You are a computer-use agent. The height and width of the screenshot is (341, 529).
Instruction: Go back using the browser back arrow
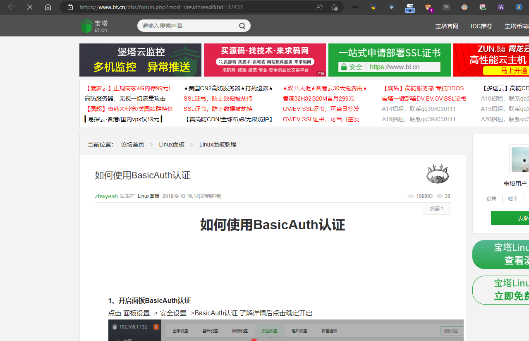click(12, 7)
